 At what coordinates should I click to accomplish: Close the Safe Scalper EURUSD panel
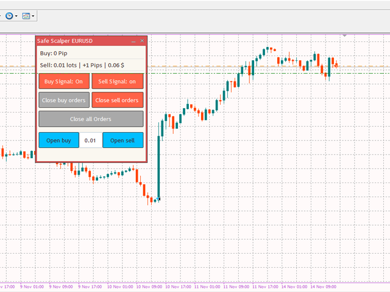[142, 41]
